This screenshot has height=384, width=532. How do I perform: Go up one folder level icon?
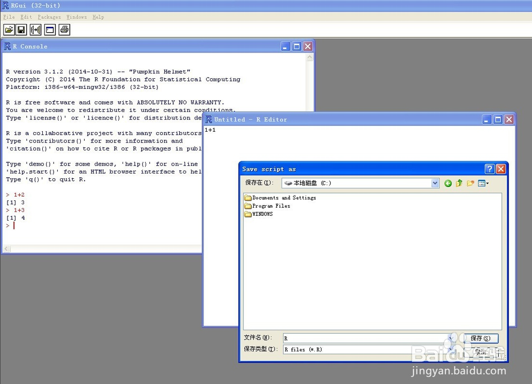pos(459,183)
